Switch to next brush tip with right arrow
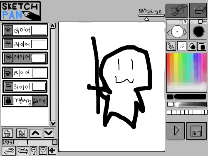Image resolution: width=208 pixels, height=156 pixels. pyautogui.click(x=185, y=32)
